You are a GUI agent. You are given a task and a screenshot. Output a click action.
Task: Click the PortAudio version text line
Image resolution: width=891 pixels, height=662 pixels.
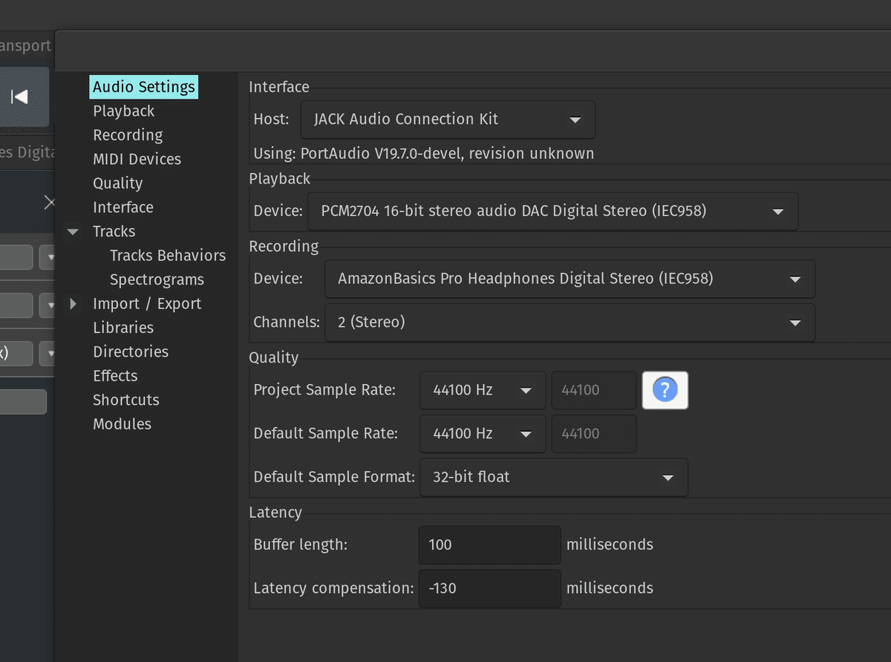424,154
